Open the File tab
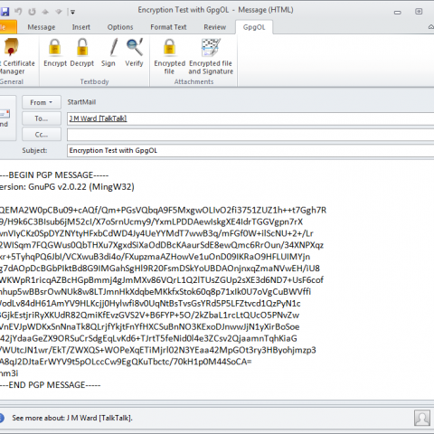The width and height of the screenshot is (434, 434). [7, 27]
